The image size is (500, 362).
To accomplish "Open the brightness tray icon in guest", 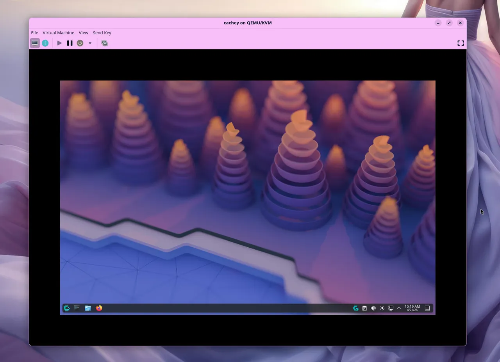I will pyautogui.click(x=382, y=308).
